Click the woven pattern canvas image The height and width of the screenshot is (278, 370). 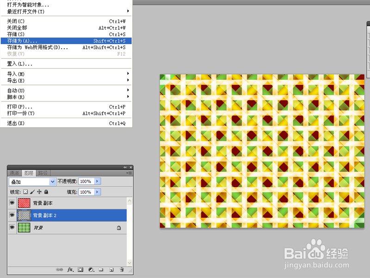(262, 151)
